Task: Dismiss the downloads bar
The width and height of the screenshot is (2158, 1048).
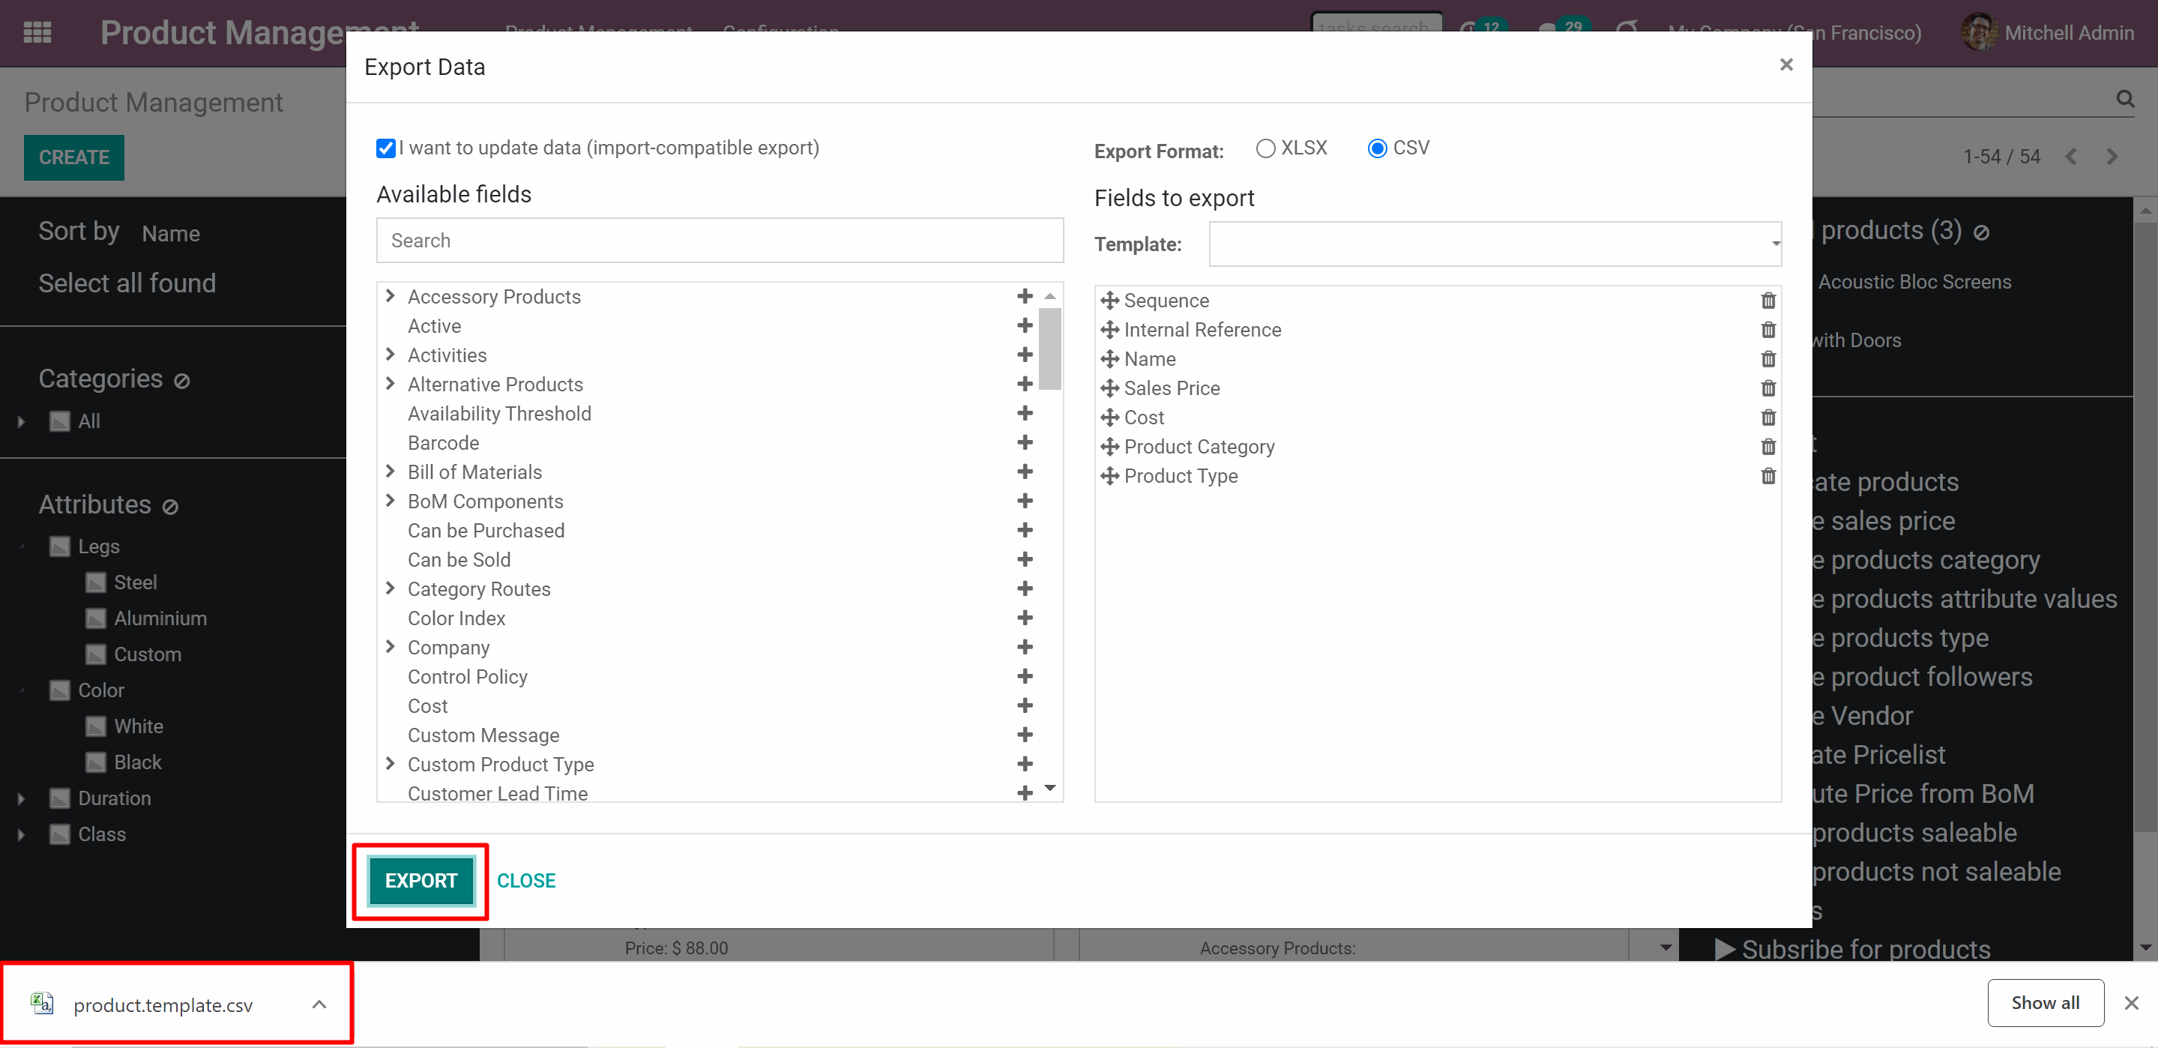Action: tap(2132, 1003)
